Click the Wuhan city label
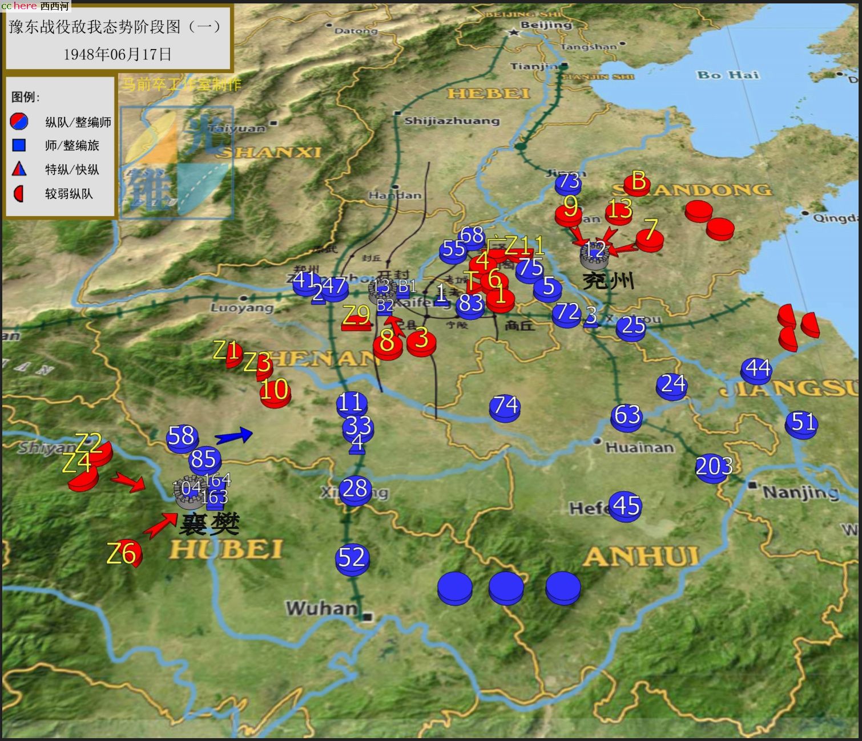This screenshot has width=862, height=741. pos(322,609)
